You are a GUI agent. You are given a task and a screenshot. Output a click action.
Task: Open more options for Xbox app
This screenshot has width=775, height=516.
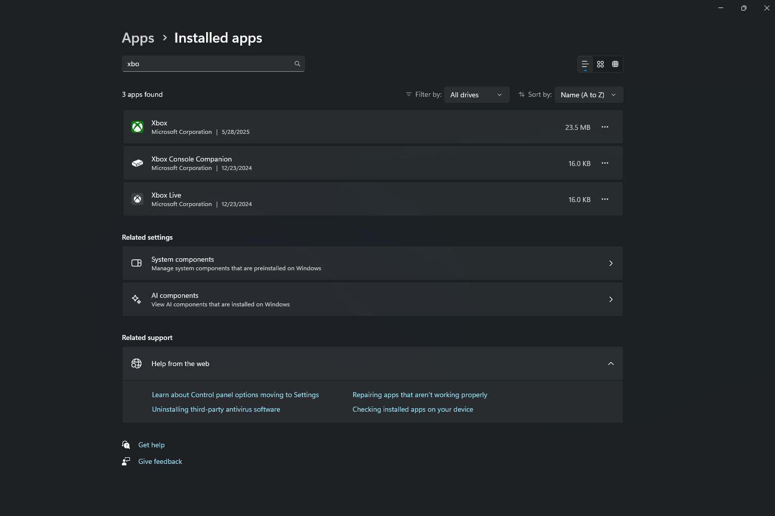[x=605, y=127]
